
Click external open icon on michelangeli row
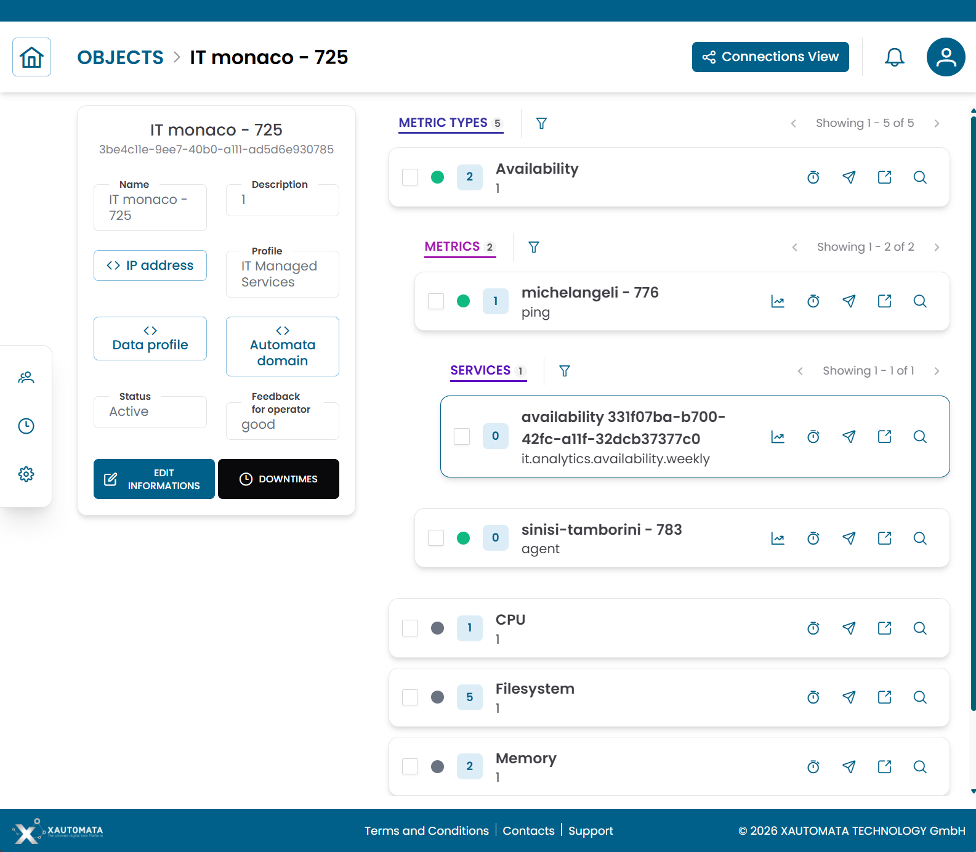[885, 301]
